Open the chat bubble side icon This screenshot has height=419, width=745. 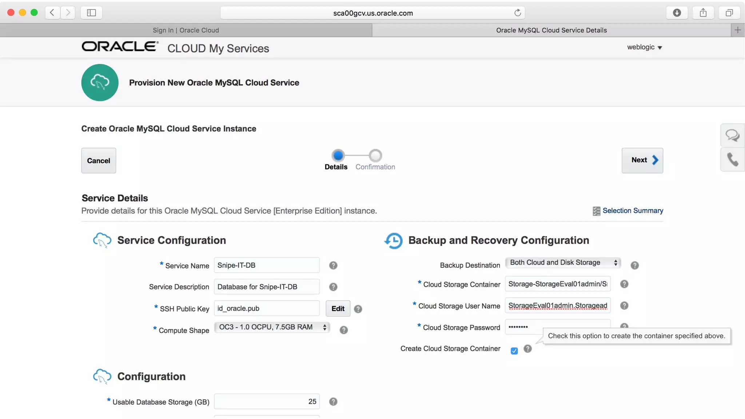point(732,136)
